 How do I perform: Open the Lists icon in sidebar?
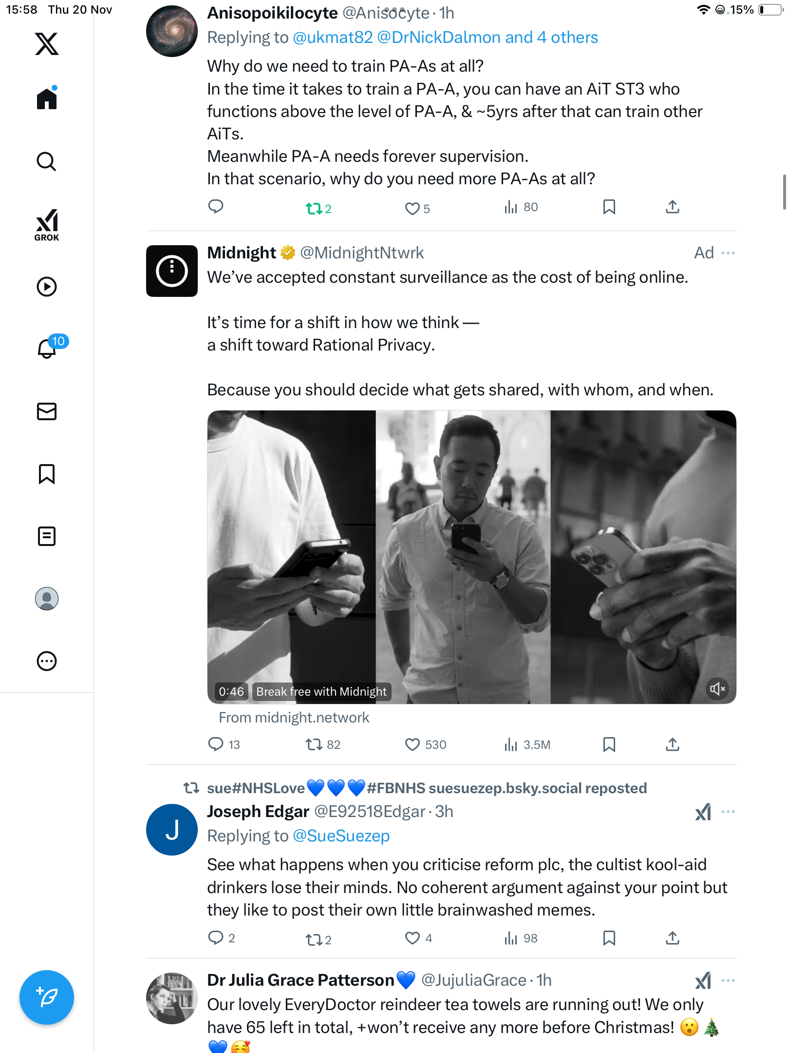click(47, 536)
